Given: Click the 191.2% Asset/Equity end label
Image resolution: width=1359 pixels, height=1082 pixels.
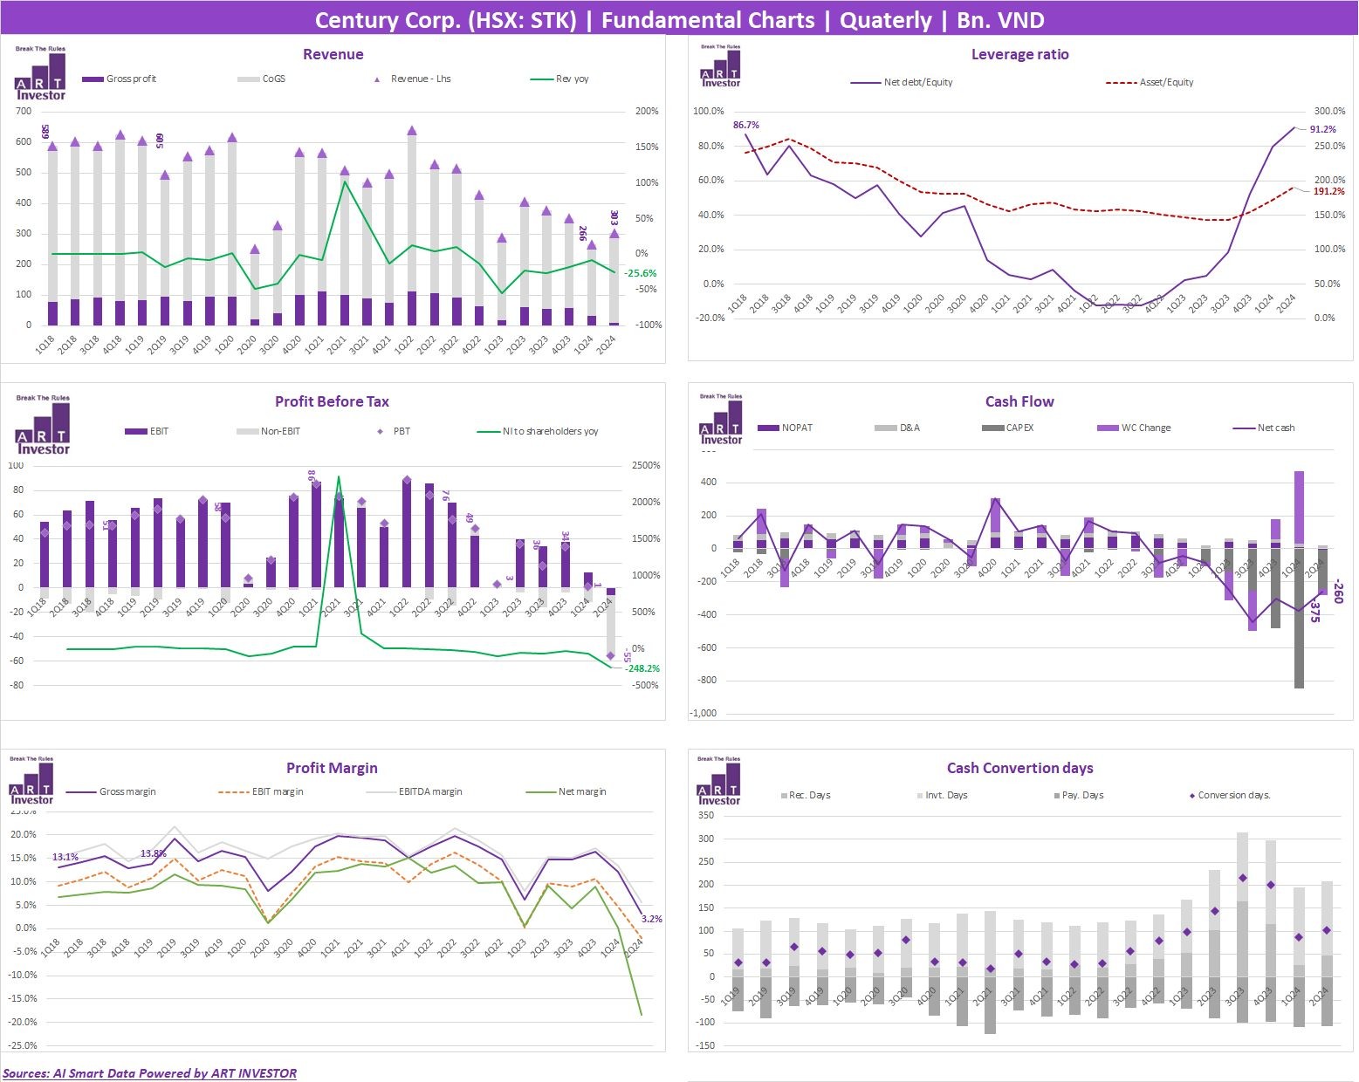Looking at the screenshot, I should [x=1328, y=191].
